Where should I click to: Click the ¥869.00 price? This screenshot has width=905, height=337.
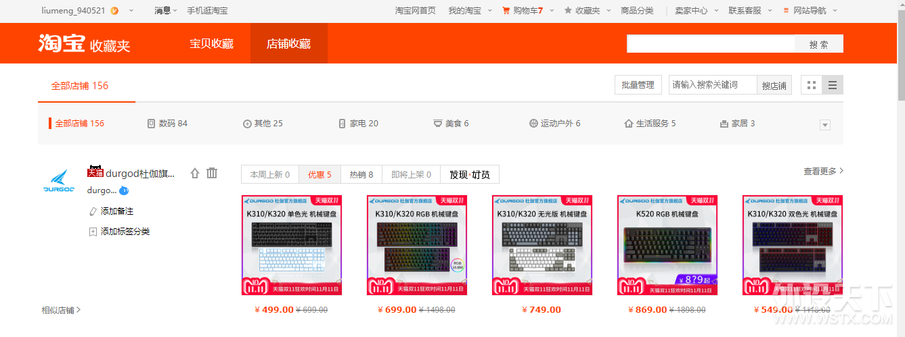click(648, 310)
